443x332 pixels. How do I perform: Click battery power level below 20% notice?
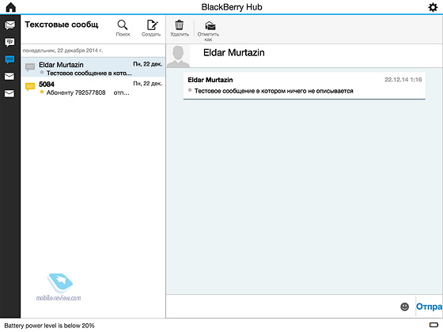click(x=49, y=326)
